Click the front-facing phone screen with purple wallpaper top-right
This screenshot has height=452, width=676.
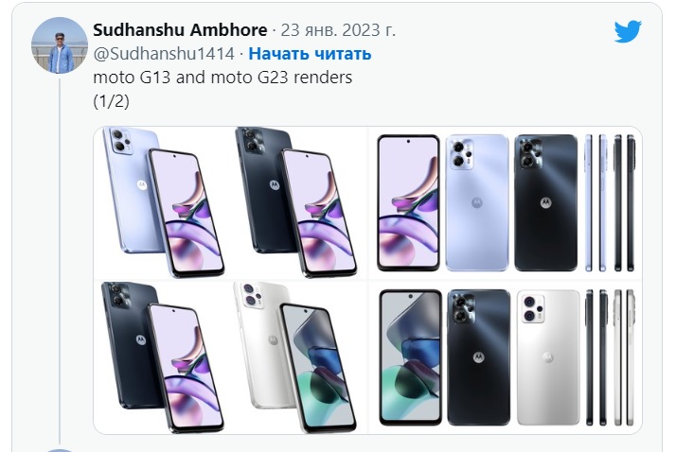pyautogui.click(x=408, y=203)
